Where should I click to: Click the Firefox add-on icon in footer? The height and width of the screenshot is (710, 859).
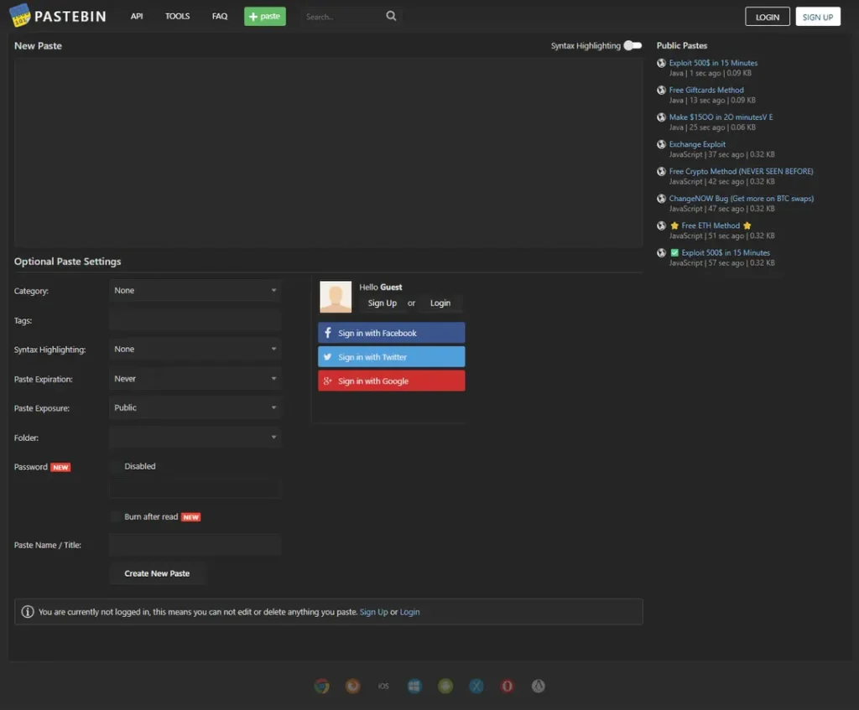(353, 686)
